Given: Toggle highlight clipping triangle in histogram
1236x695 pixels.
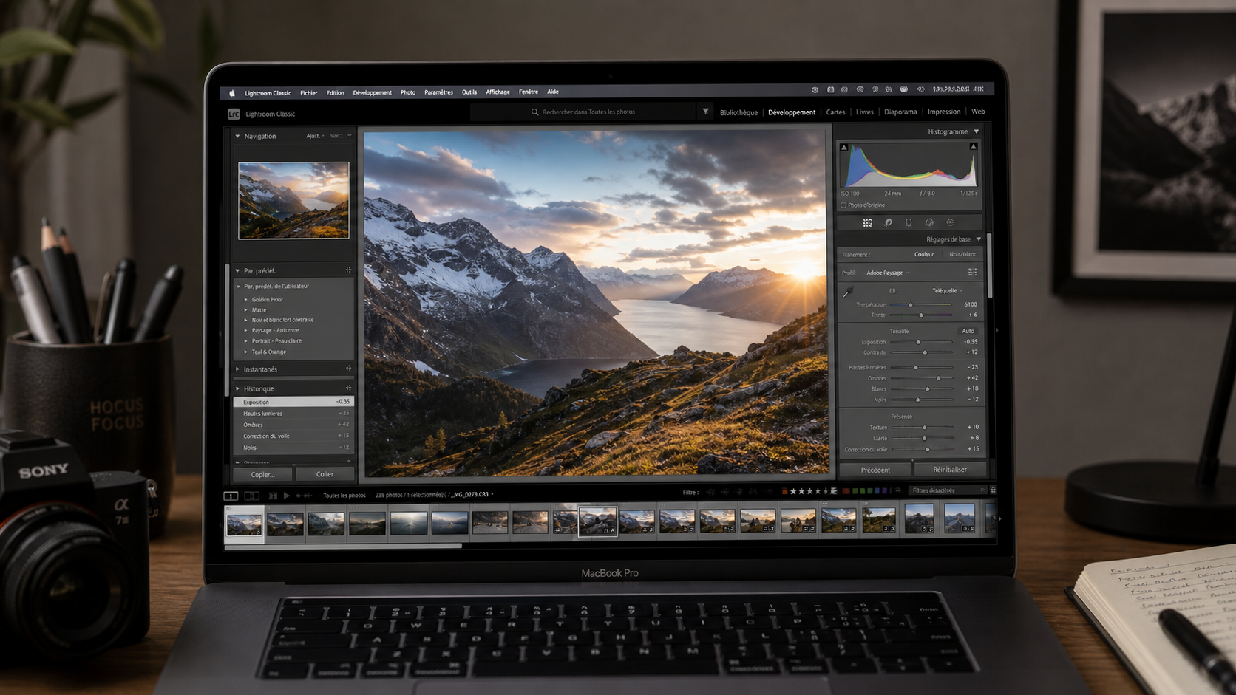Looking at the screenshot, I should coord(974,146).
